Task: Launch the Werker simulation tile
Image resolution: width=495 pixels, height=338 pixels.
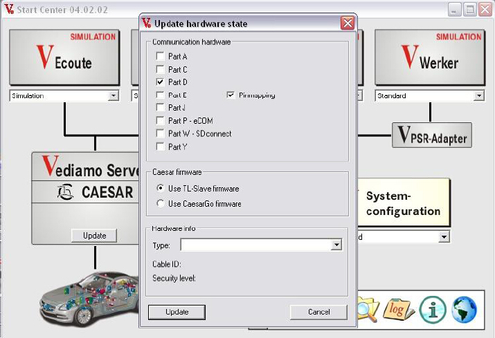Action: click(x=429, y=59)
